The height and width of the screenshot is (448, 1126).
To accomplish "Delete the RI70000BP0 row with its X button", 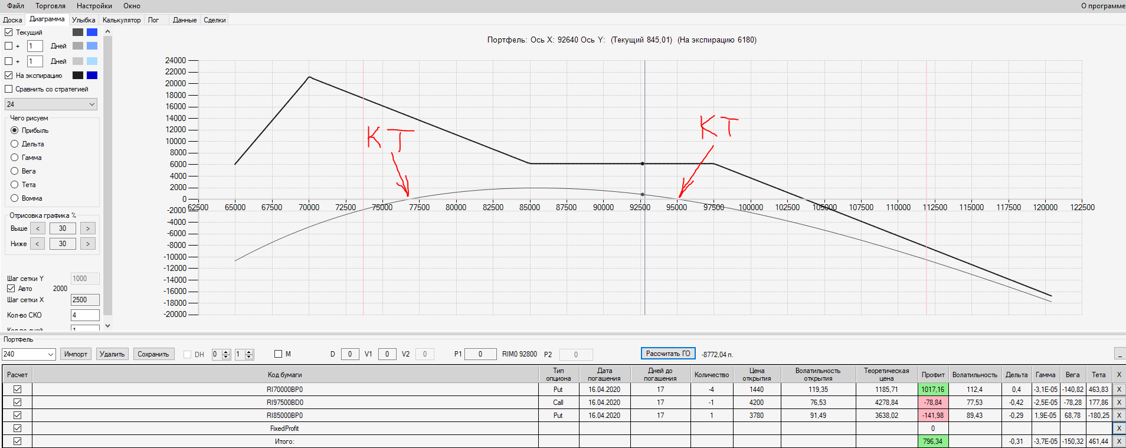I will tap(1118, 390).
